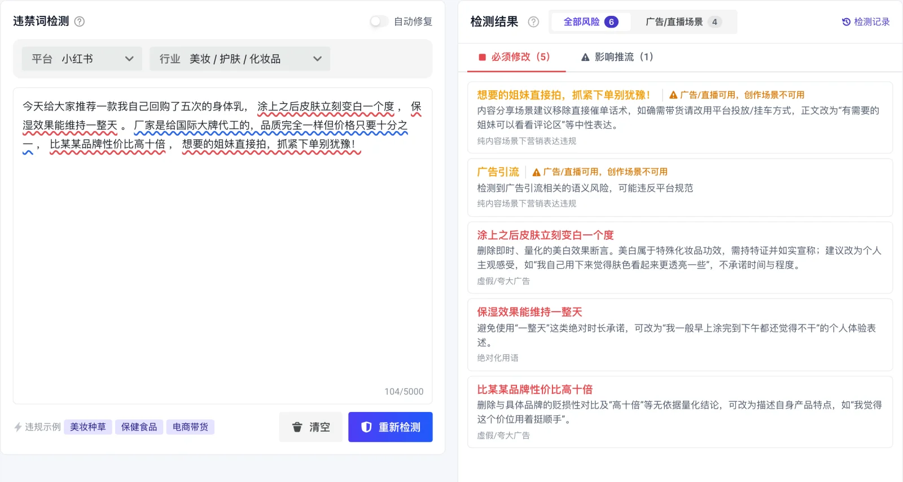Click the 清空 button

pyautogui.click(x=311, y=427)
